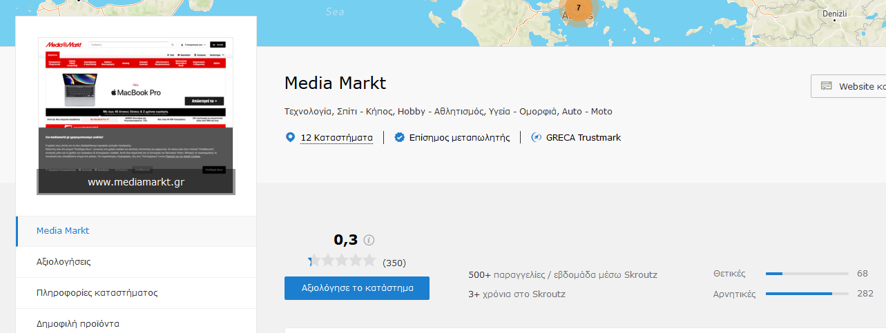886x333 pixels.
Task: Open Πληροφορίες καταστήματος sidebar item
Action: pos(136,293)
